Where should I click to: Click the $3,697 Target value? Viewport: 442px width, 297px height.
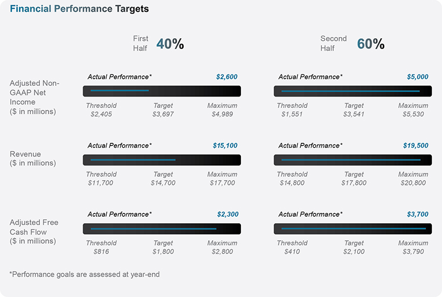point(163,114)
